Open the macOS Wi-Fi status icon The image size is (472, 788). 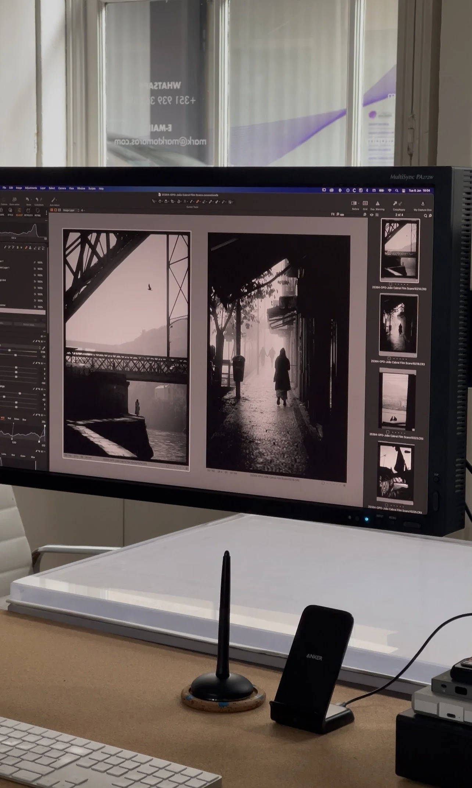coord(390,191)
